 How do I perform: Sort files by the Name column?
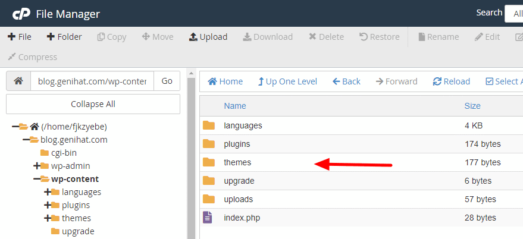pyautogui.click(x=234, y=106)
